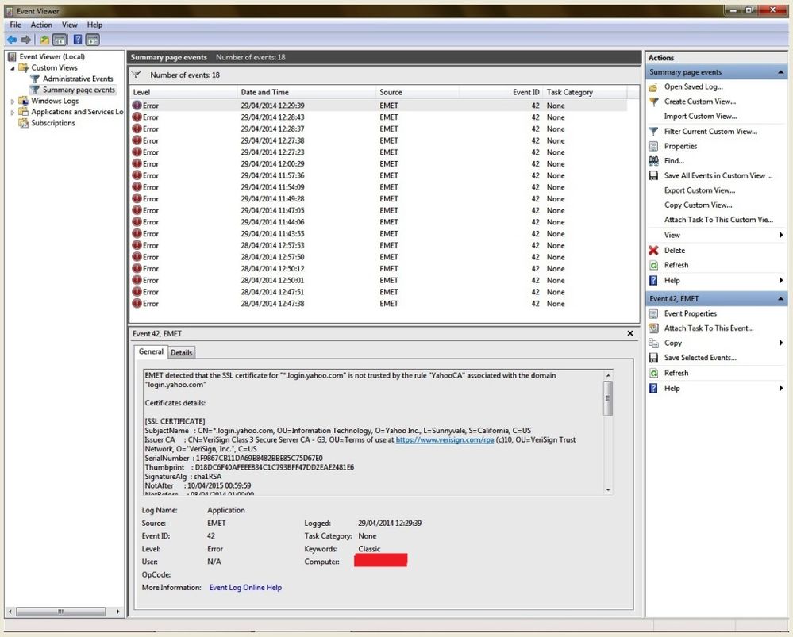Click the description scrollbar down arrow
793x637 pixels.
click(608, 489)
